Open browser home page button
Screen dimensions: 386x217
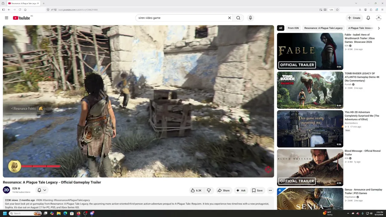coord(25,10)
